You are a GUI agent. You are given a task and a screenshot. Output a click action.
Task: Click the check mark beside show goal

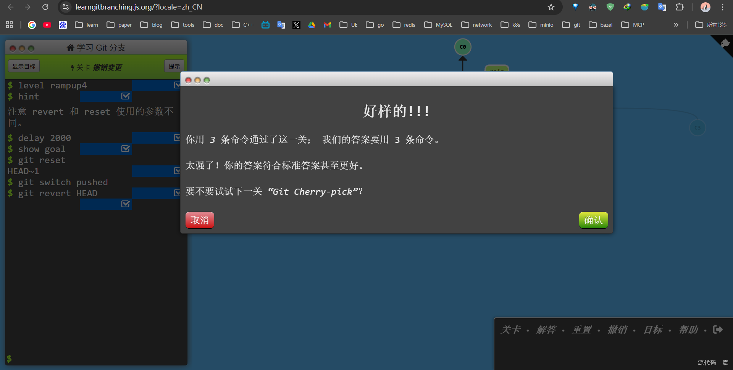pyautogui.click(x=125, y=149)
